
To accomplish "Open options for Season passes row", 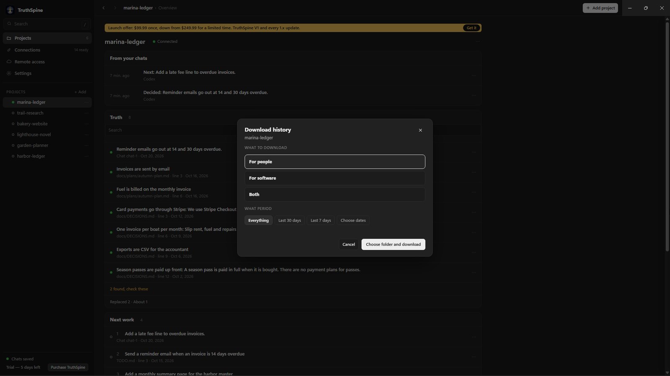I will [474, 272].
